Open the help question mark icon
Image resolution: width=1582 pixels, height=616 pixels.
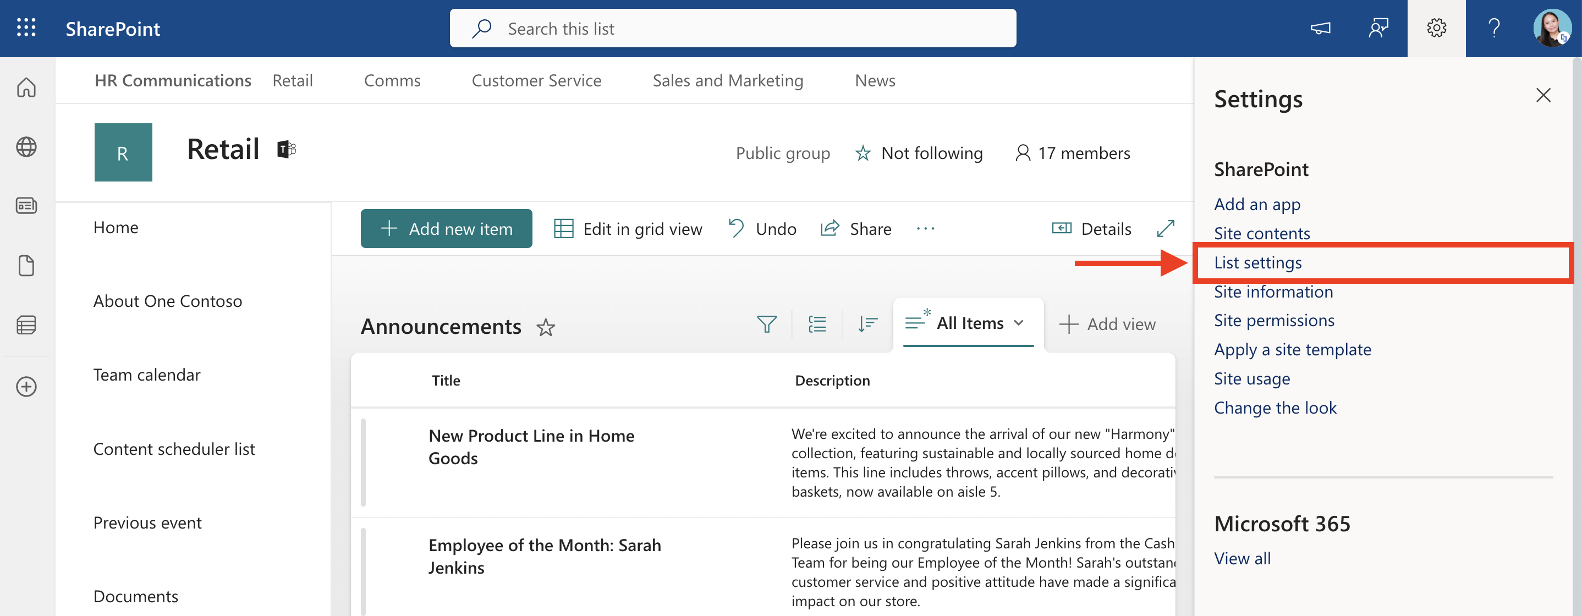(x=1493, y=28)
